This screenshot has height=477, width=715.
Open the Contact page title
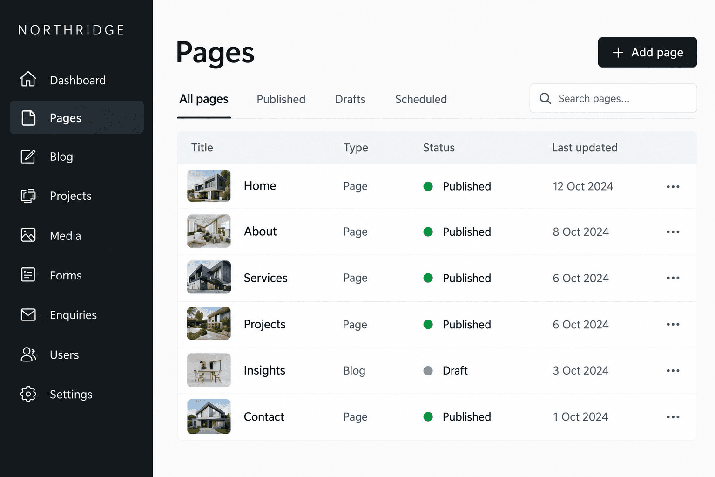[264, 417]
